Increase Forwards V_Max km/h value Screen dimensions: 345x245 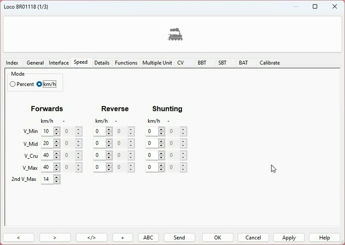(57, 165)
